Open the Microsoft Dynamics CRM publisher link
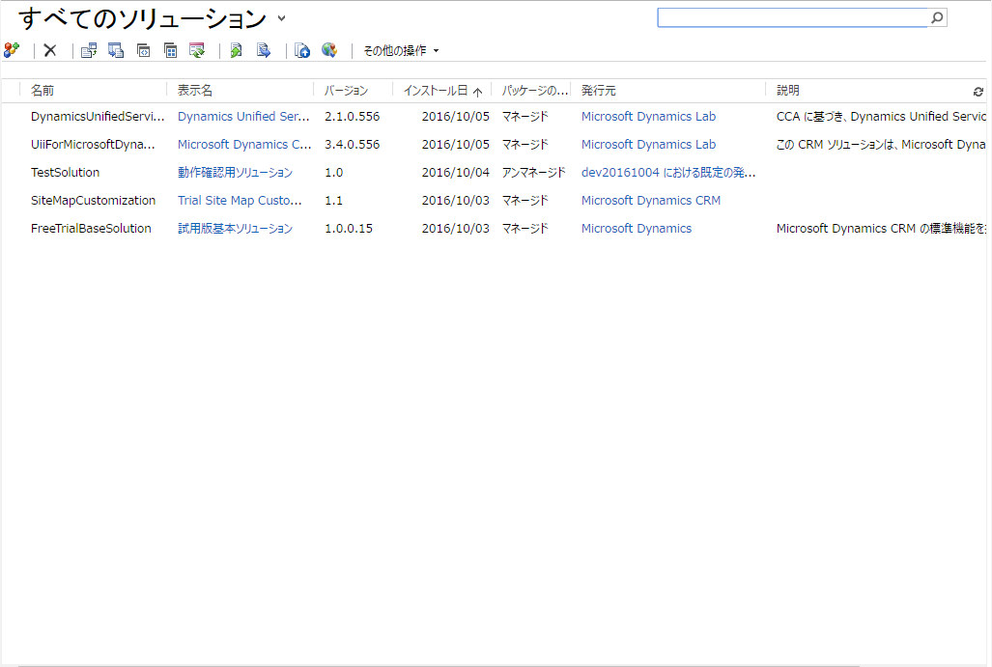This screenshot has width=992, height=667. (651, 201)
